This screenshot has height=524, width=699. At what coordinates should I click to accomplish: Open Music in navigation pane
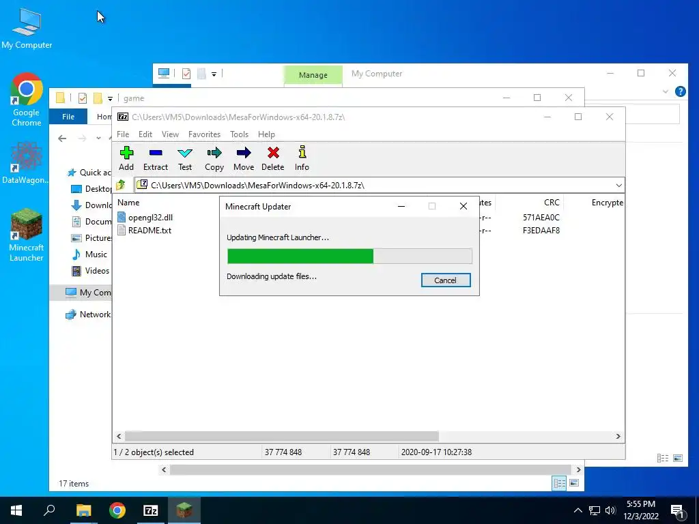[x=89, y=254]
